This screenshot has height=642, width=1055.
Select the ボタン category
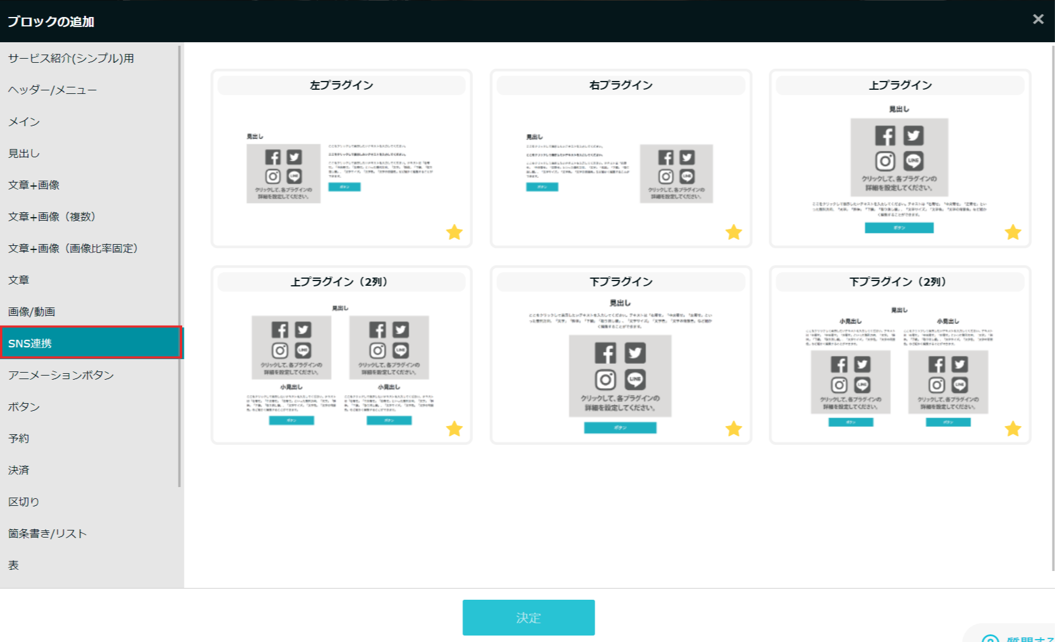point(89,407)
